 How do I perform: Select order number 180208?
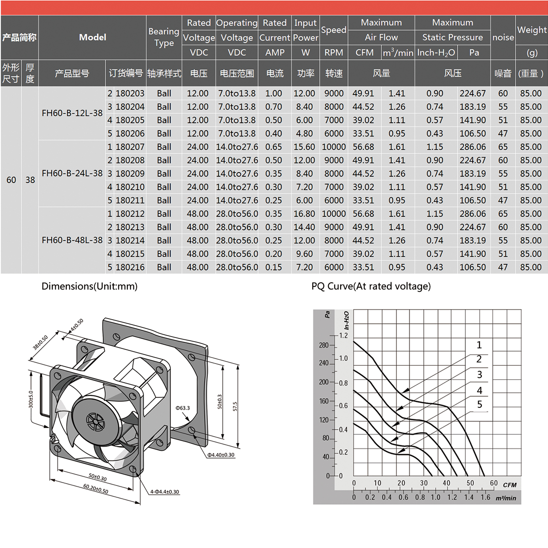pyautogui.click(x=130, y=160)
